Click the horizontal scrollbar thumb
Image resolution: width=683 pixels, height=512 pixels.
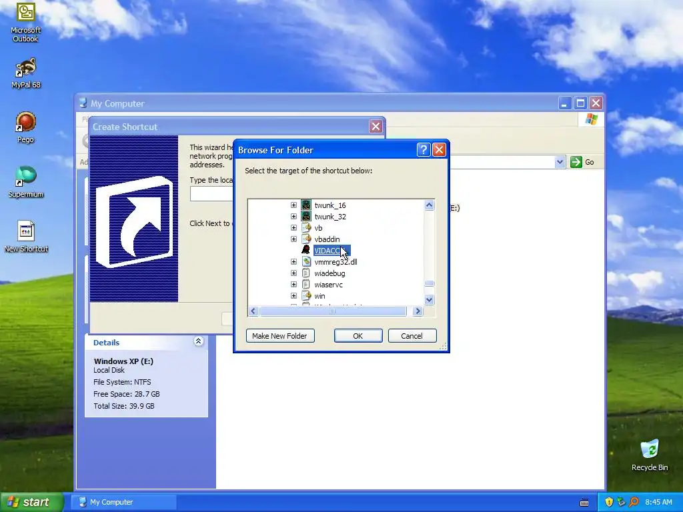pyautogui.click(x=333, y=311)
